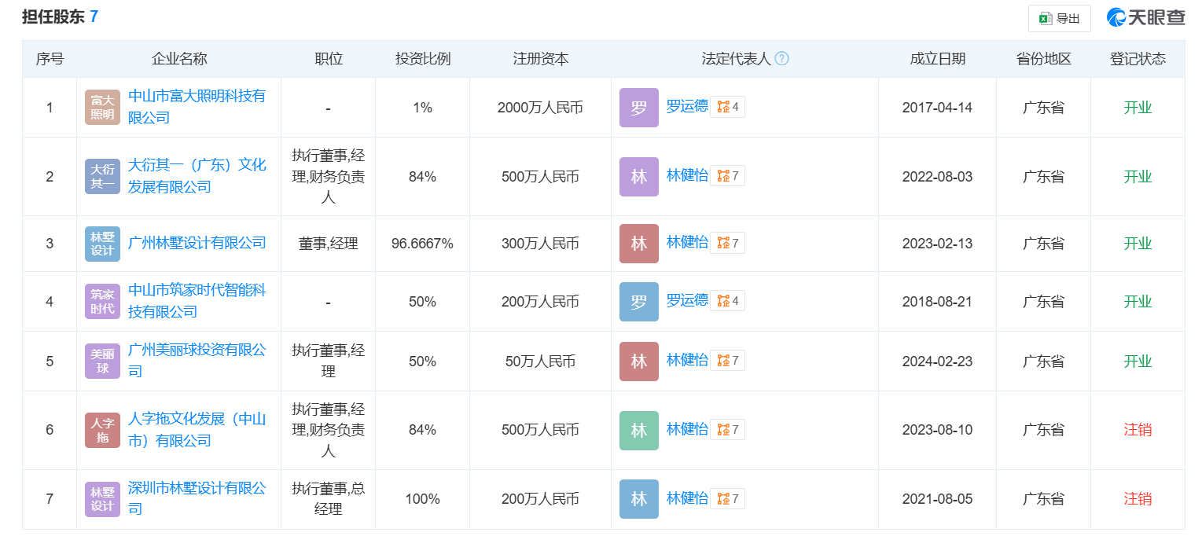
Task: Click 注销 status for 深圳市林墅设计 row
Action: pyautogui.click(x=1138, y=499)
